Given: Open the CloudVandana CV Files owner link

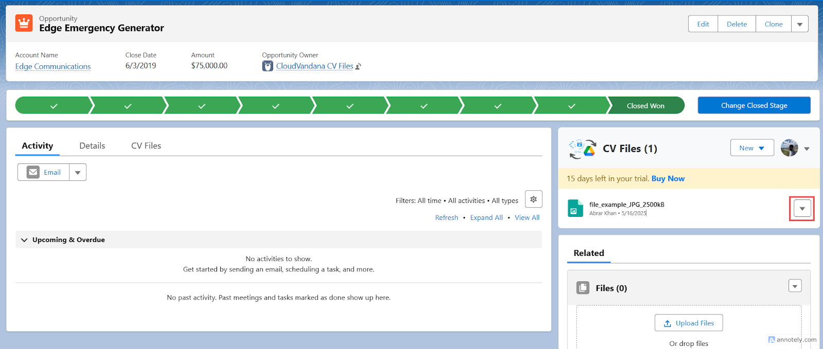Looking at the screenshot, I should (315, 66).
